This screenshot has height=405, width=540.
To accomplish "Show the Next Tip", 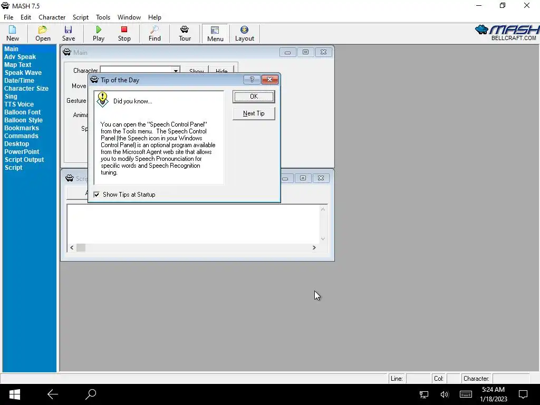I will click(254, 113).
